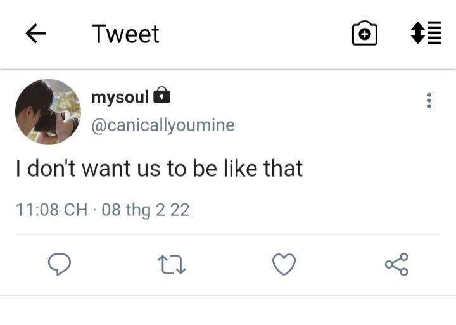
Task: Tap the camera icon in header
Action: [x=364, y=34]
